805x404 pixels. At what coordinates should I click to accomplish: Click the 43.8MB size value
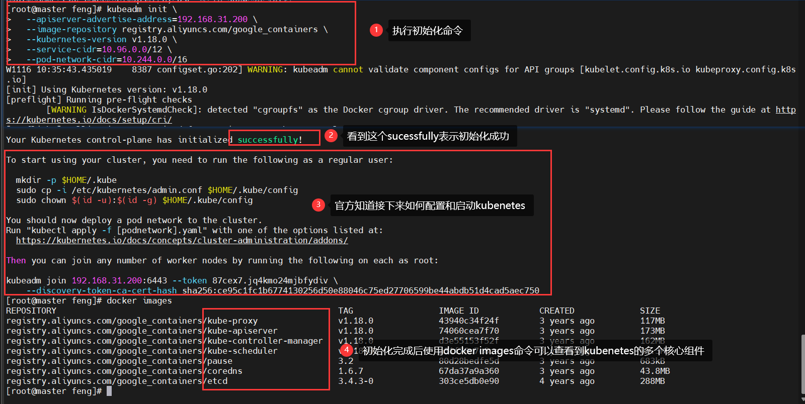pos(655,371)
